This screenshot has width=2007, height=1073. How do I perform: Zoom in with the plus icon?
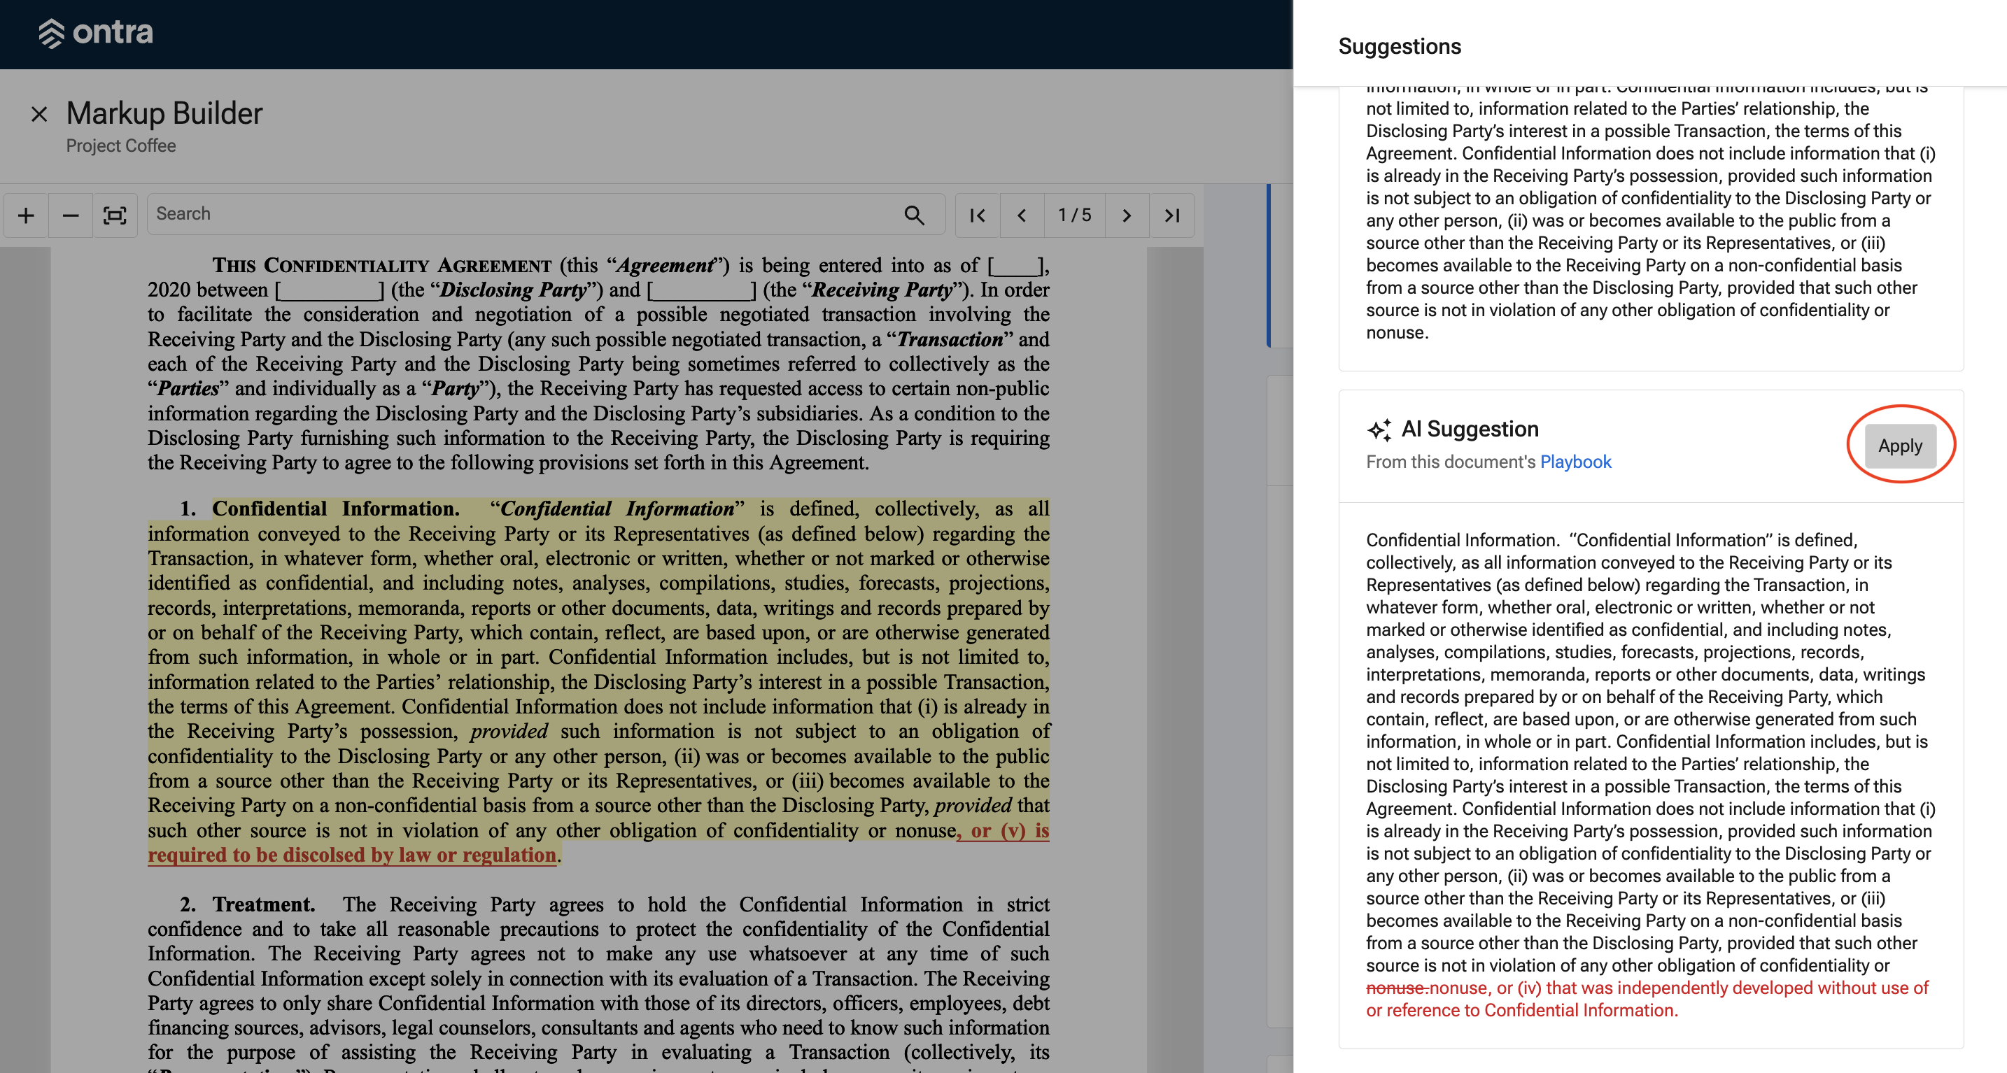26,215
